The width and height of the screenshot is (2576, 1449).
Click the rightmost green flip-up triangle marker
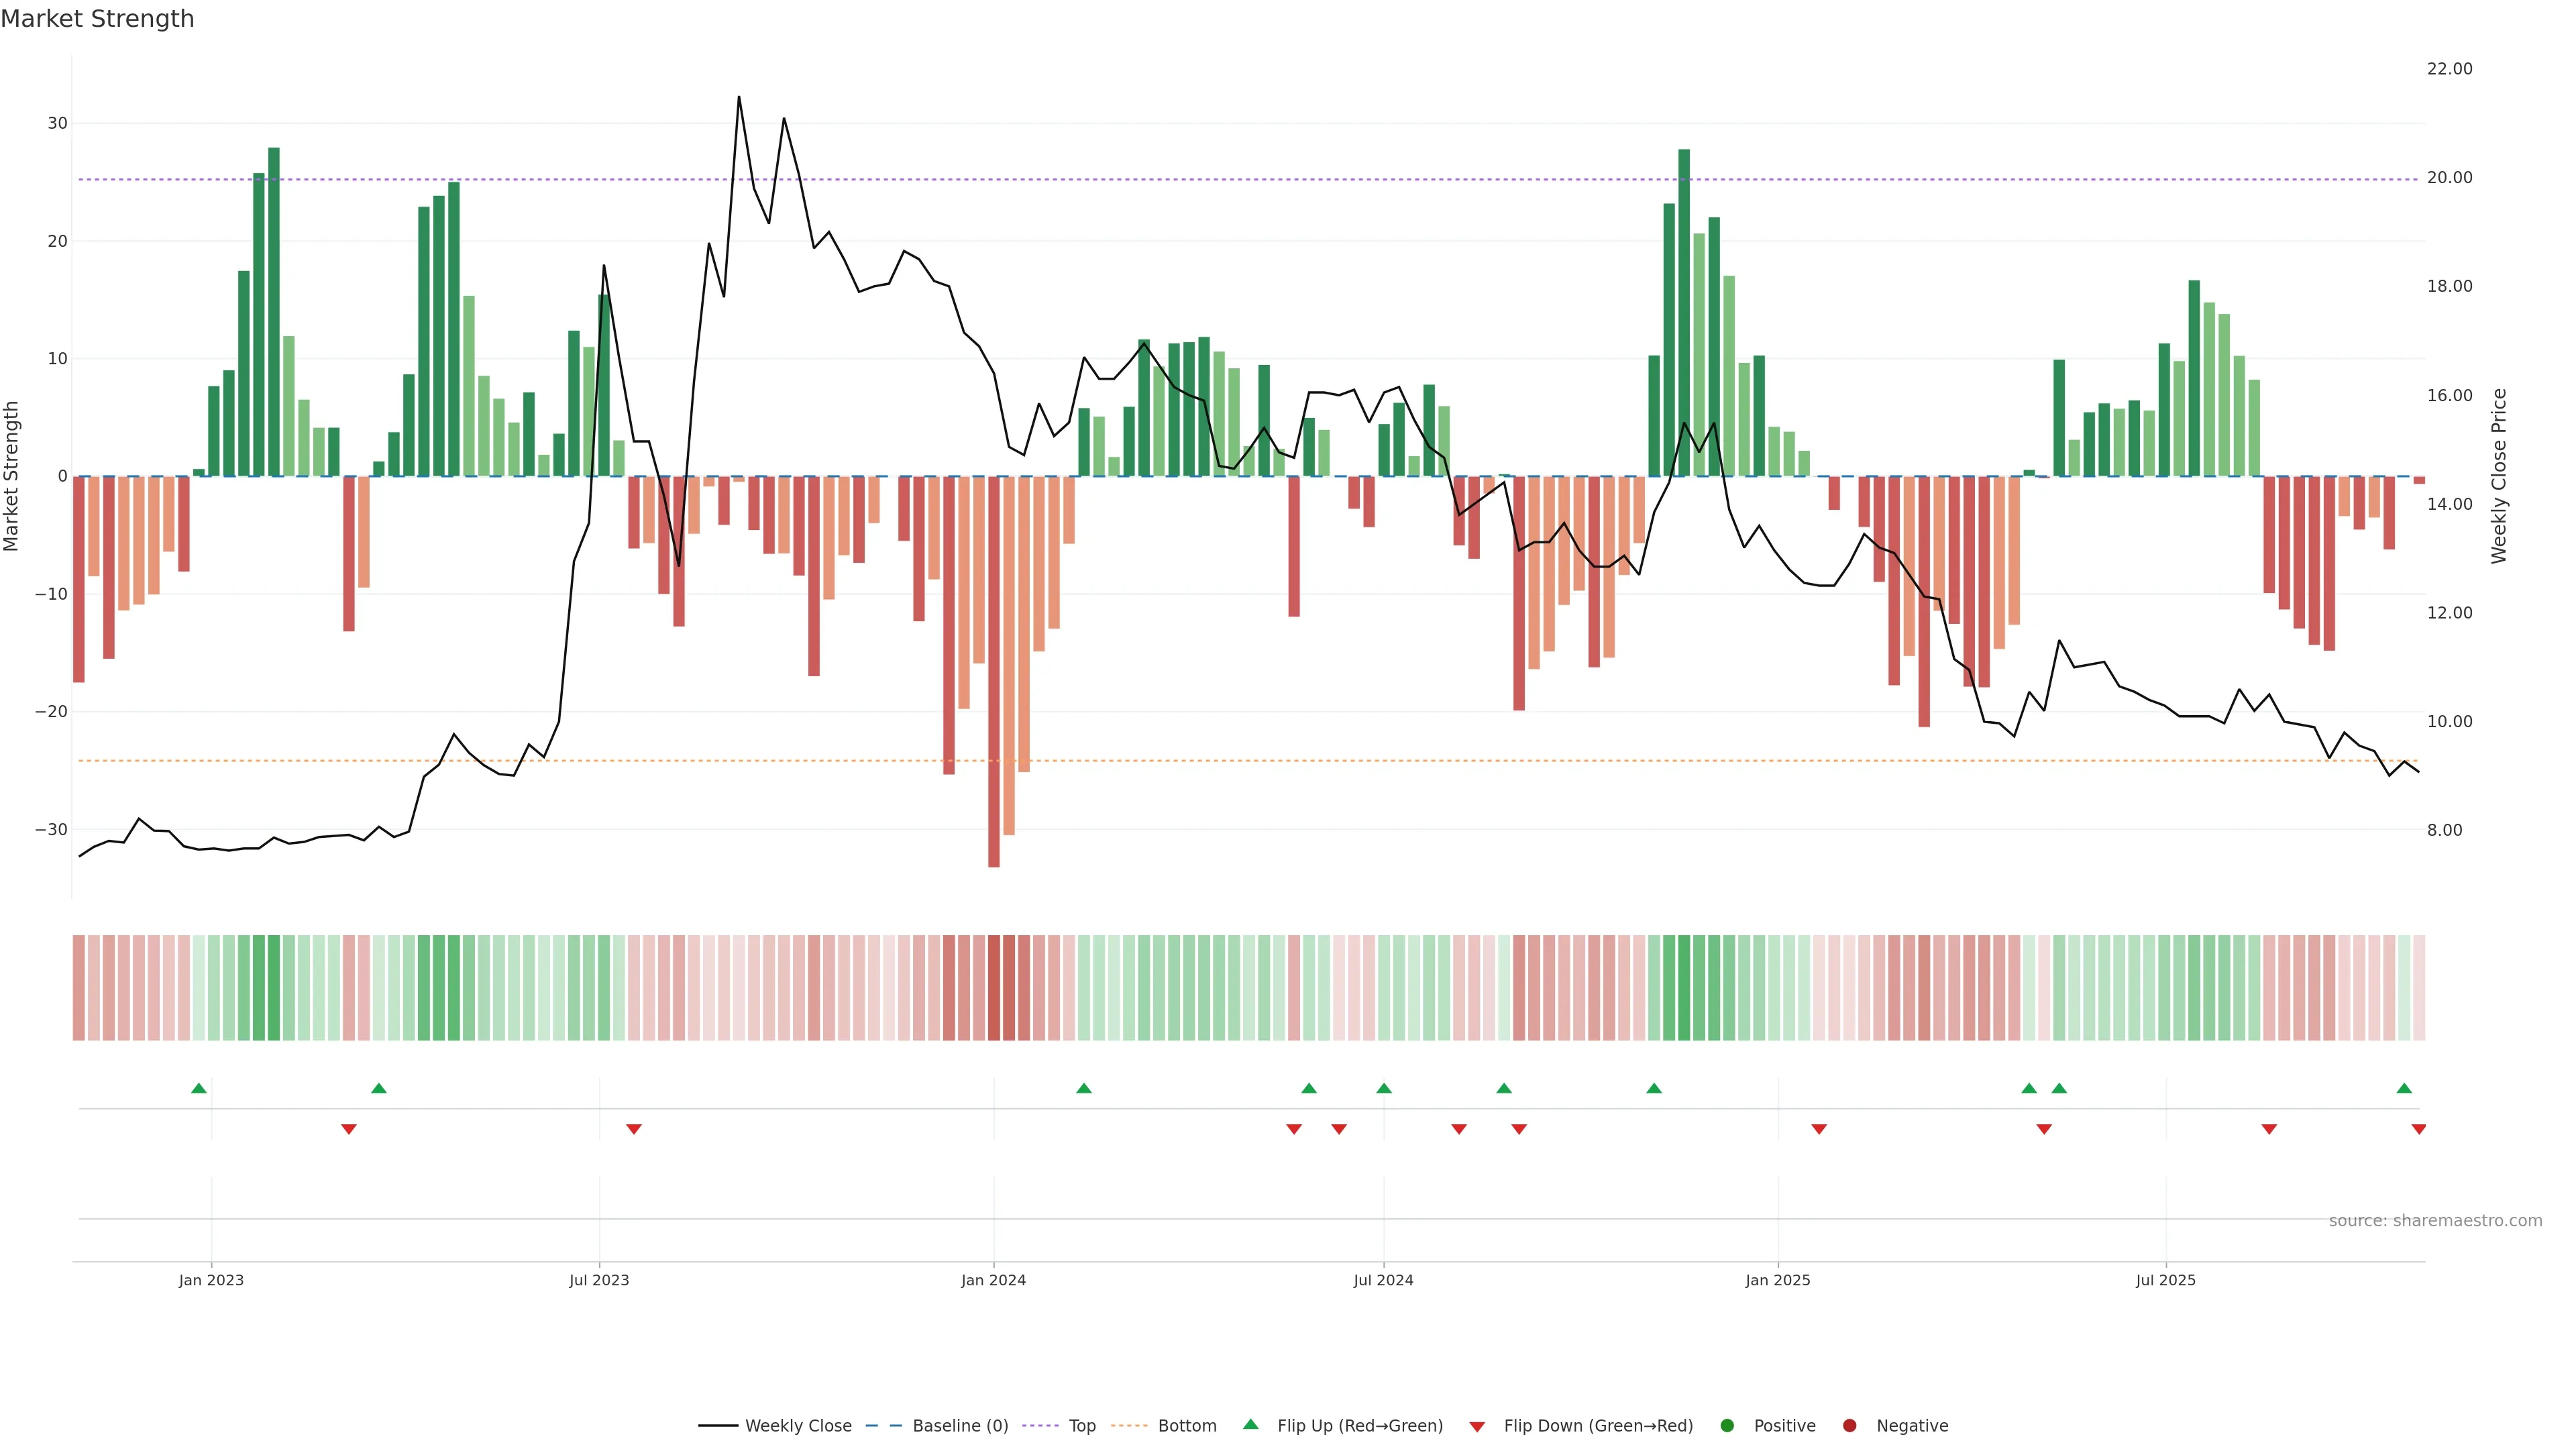[2404, 1088]
